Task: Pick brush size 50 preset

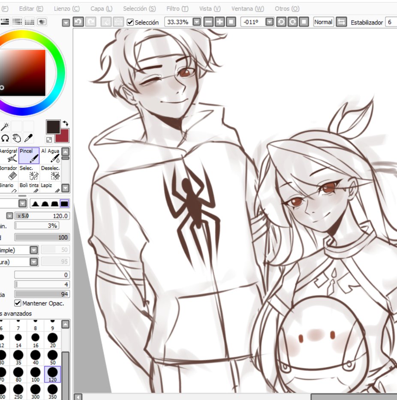Action: [53, 357]
